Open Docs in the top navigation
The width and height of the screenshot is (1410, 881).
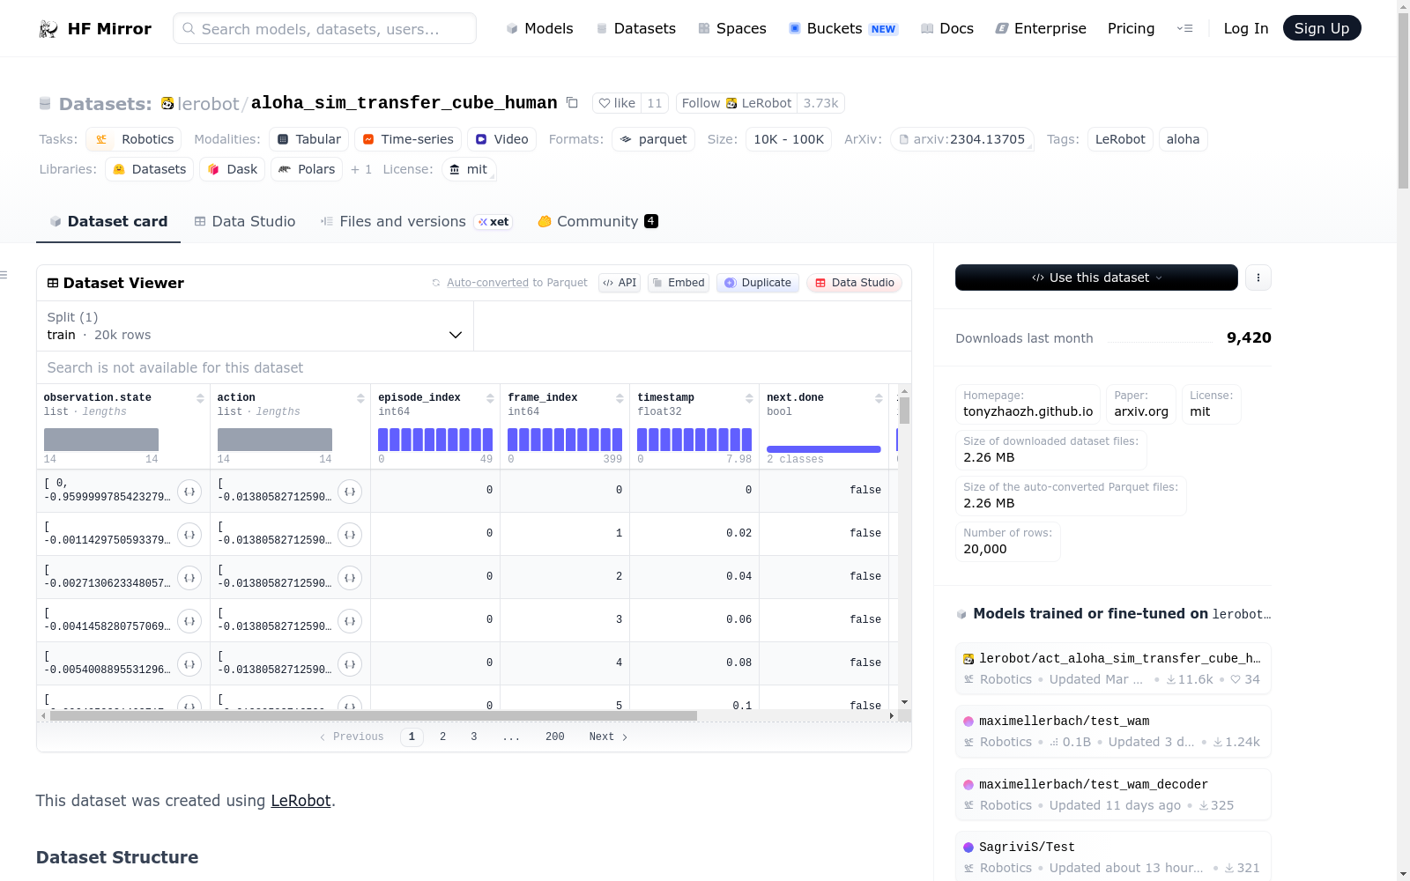coord(947,28)
